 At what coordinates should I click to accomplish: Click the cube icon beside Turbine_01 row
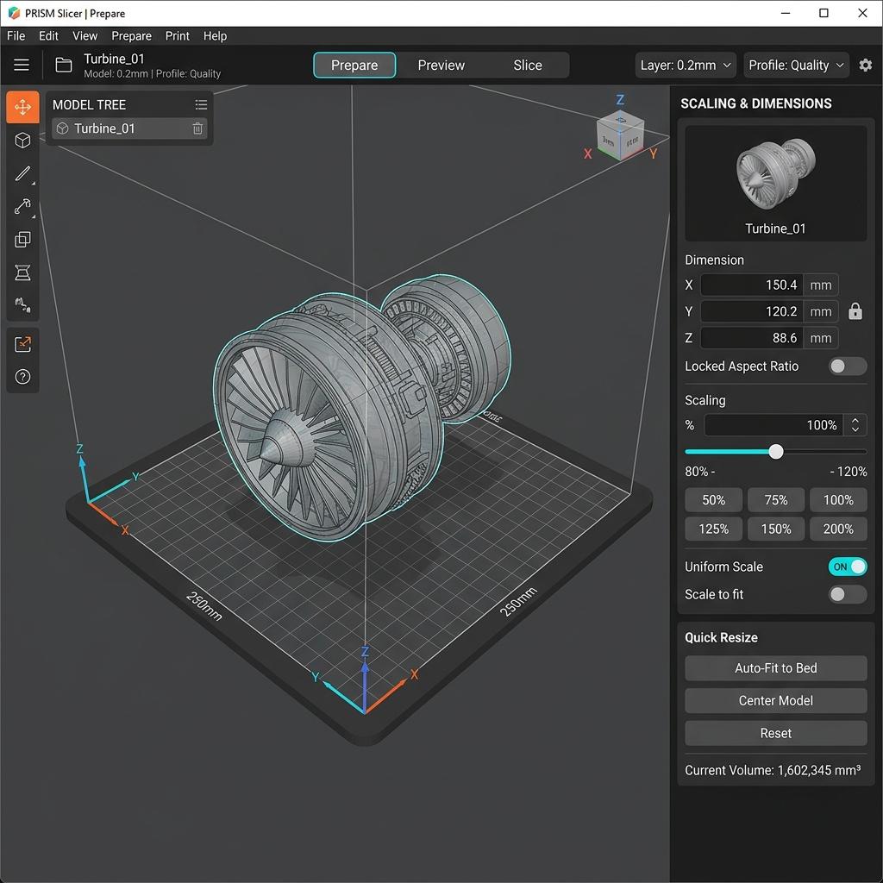tap(62, 128)
